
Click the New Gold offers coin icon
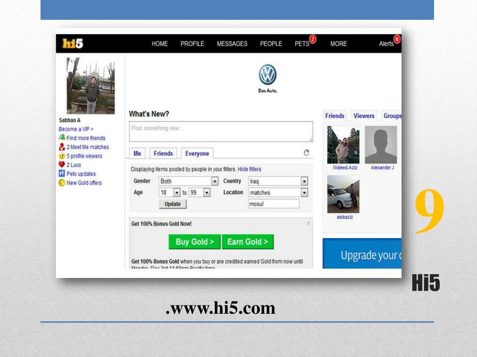tap(62, 183)
